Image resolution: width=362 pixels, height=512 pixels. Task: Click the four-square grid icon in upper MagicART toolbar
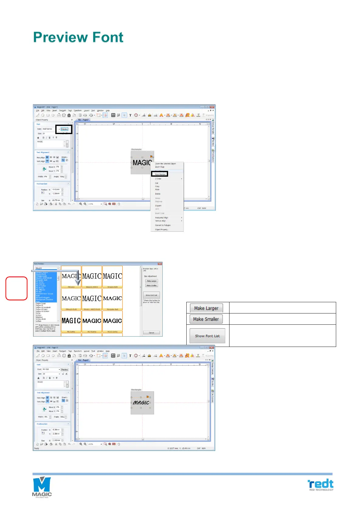coord(113,115)
